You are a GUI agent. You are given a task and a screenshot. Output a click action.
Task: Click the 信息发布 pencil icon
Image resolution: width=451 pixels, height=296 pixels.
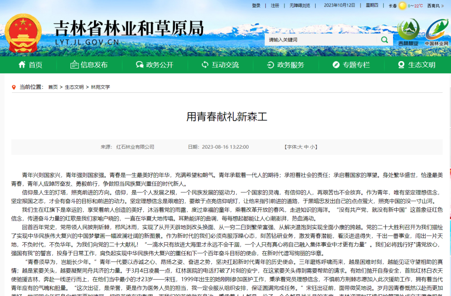(x=75, y=64)
